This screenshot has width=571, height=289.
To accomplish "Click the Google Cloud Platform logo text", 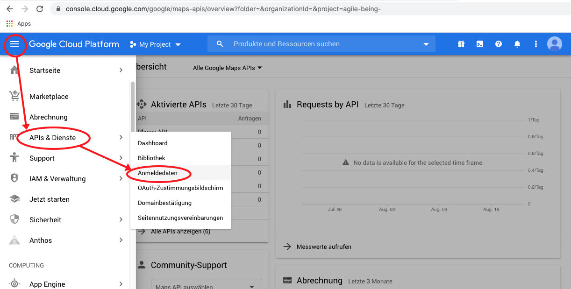I will [74, 44].
